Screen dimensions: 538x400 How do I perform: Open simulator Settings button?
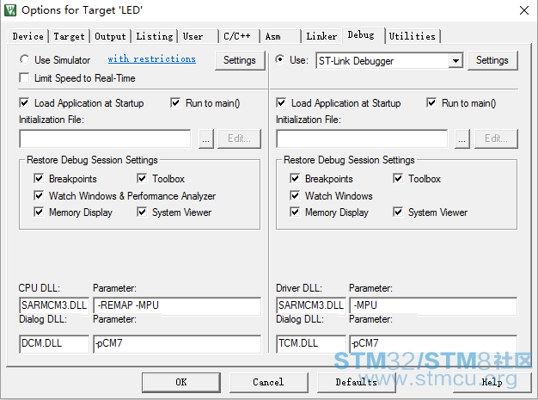click(x=240, y=60)
